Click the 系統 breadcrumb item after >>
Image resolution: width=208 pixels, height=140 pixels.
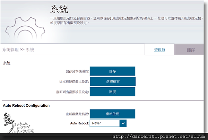[x=30, y=50]
